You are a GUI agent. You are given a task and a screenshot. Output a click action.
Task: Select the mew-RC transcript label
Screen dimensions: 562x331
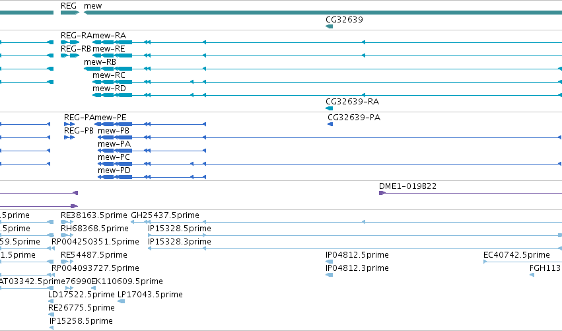tap(109, 75)
